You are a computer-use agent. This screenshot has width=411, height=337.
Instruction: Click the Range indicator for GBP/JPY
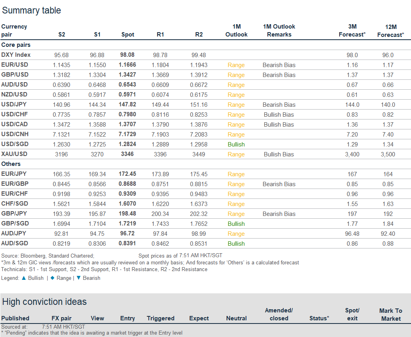point(236,214)
